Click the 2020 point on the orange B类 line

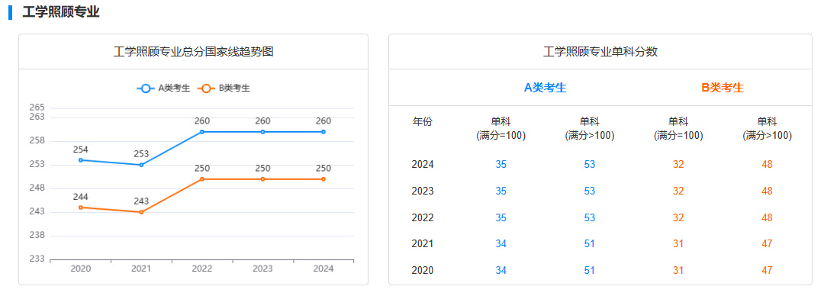pos(80,208)
